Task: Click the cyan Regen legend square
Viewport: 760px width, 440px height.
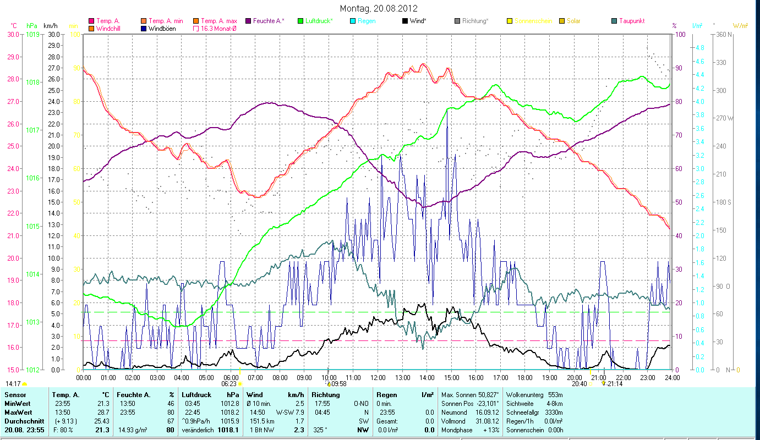Action: click(353, 21)
